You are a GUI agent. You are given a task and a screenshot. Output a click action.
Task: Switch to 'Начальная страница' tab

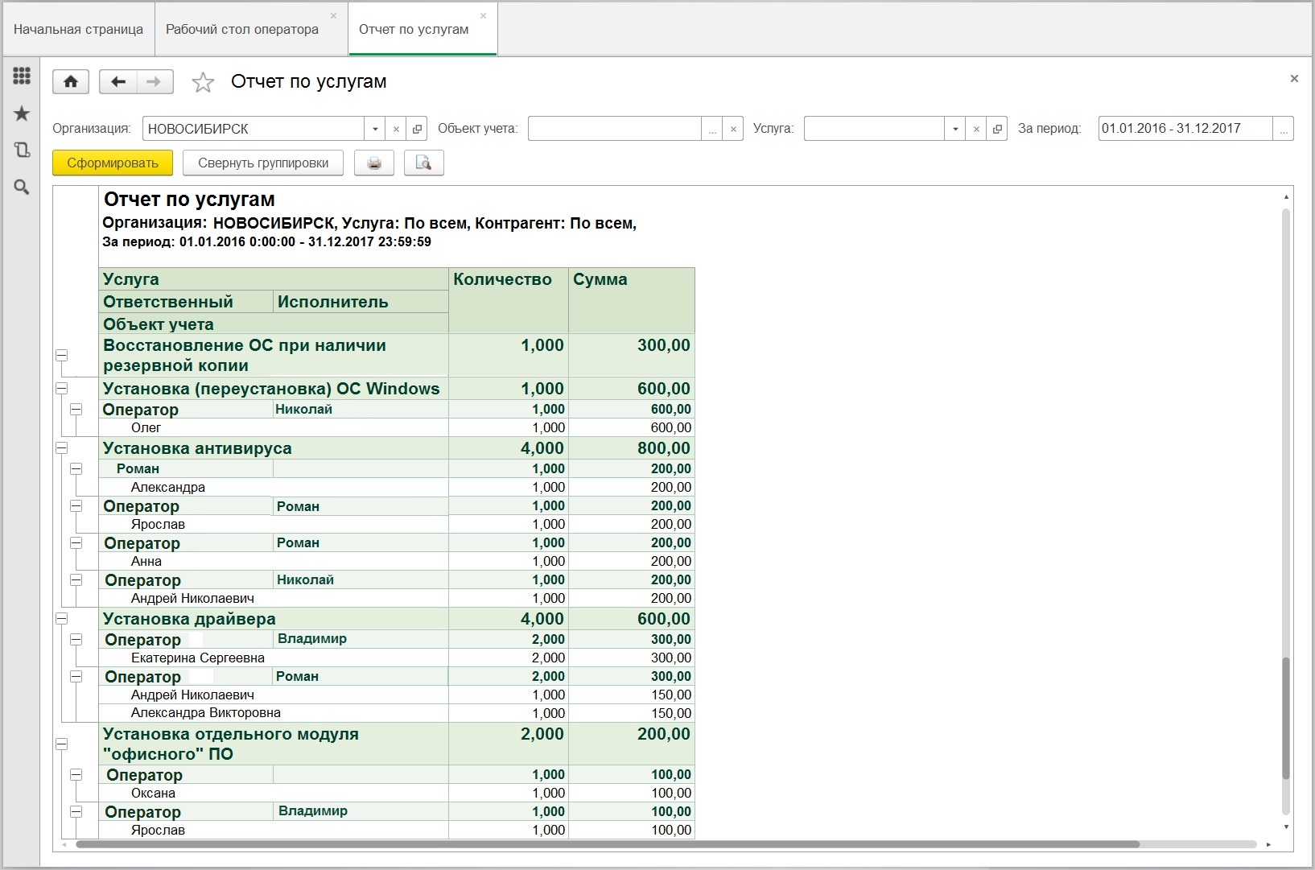coord(78,29)
